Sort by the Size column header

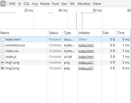click(109, 33)
